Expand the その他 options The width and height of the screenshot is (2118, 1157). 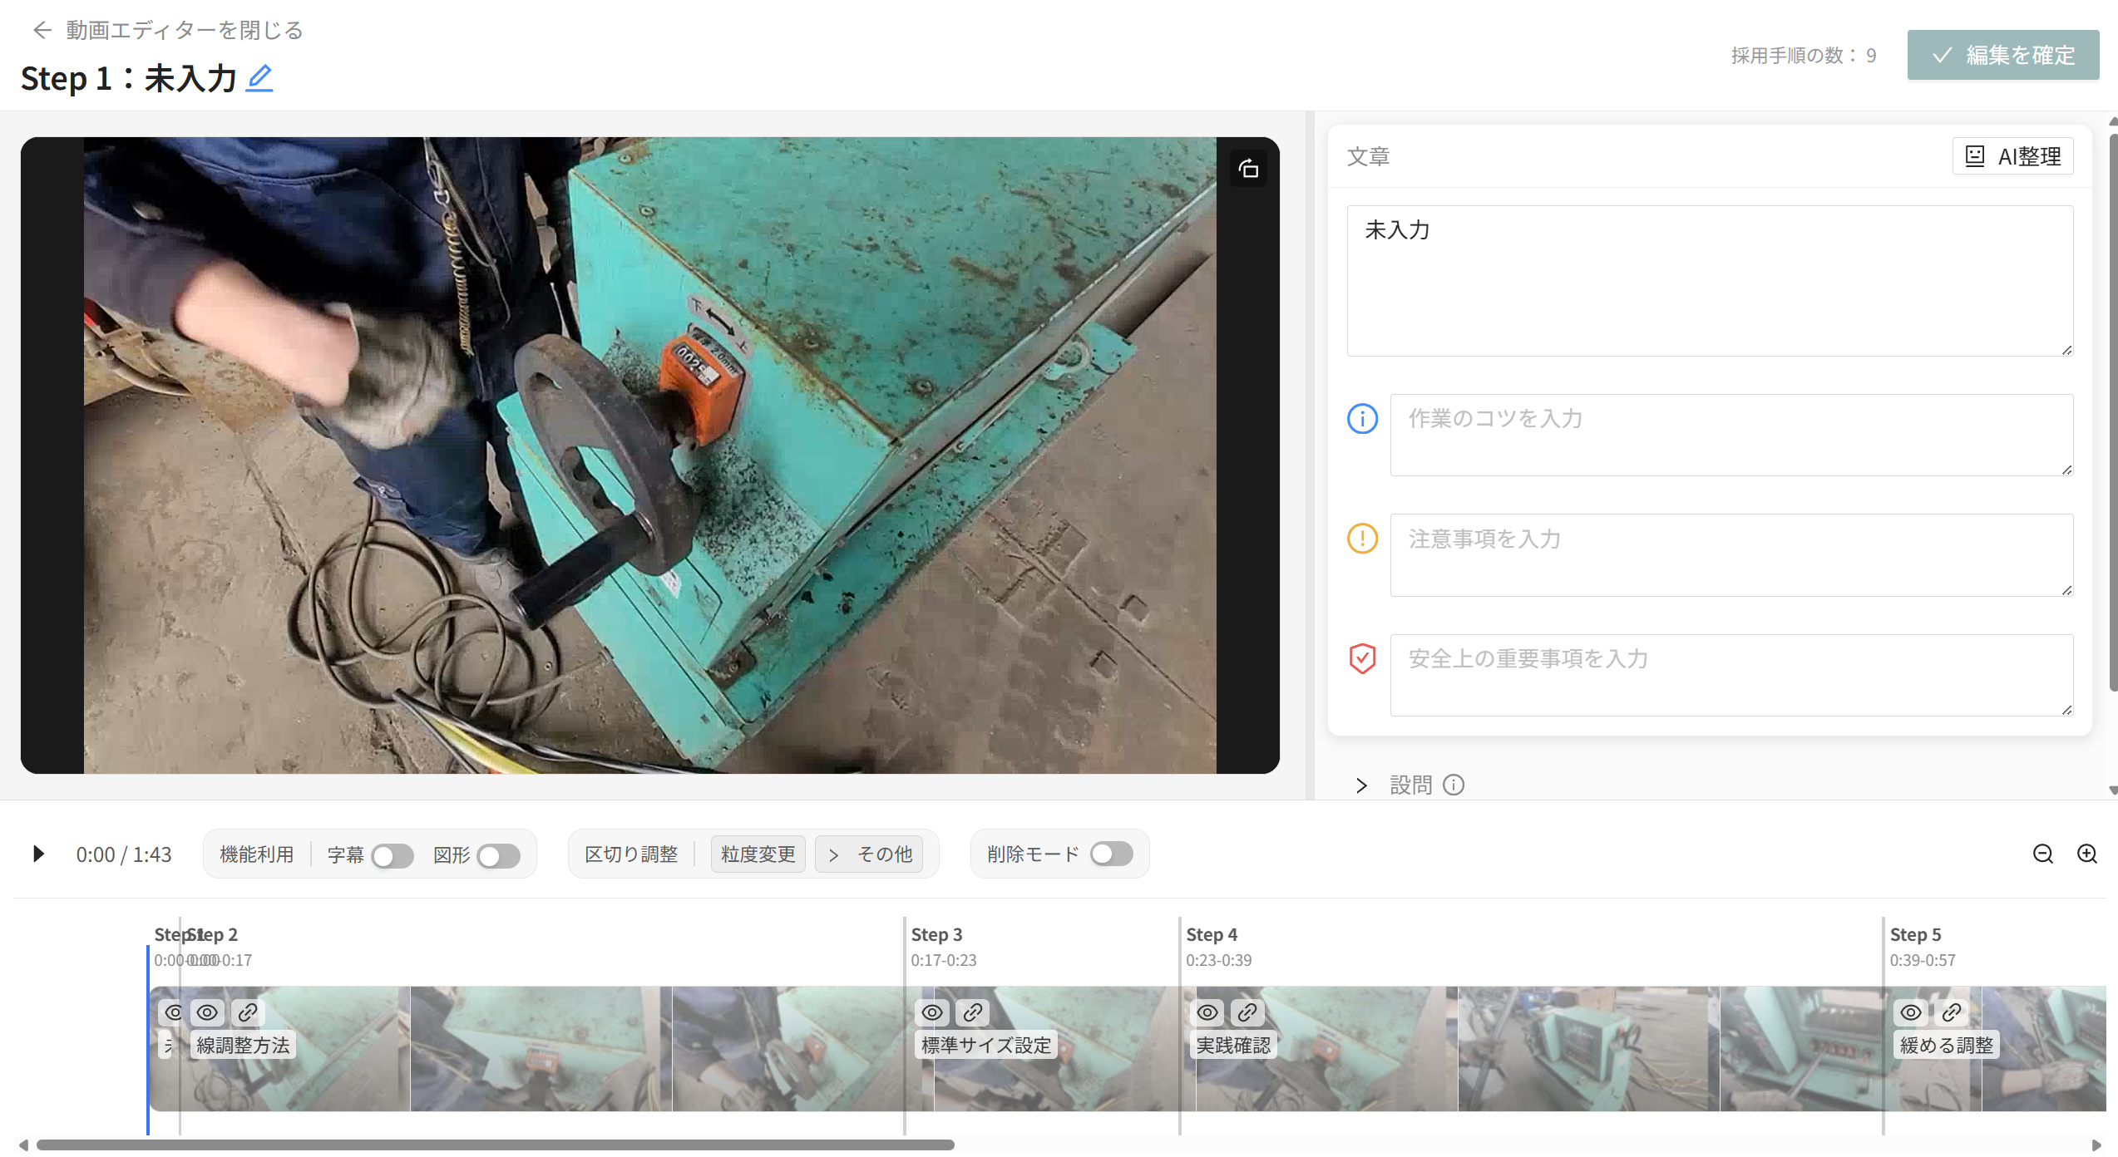tap(870, 854)
